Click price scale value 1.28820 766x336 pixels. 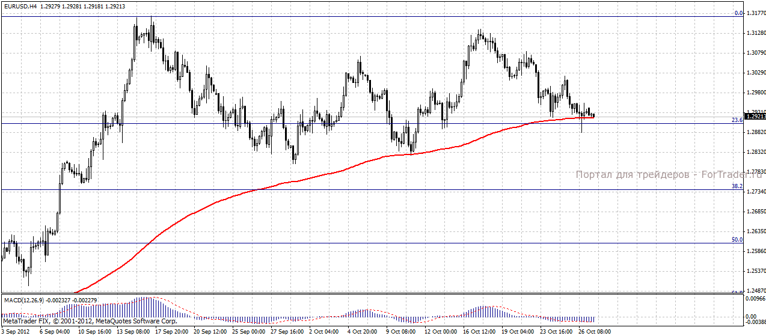pyautogui.click(x=756, y=132)
